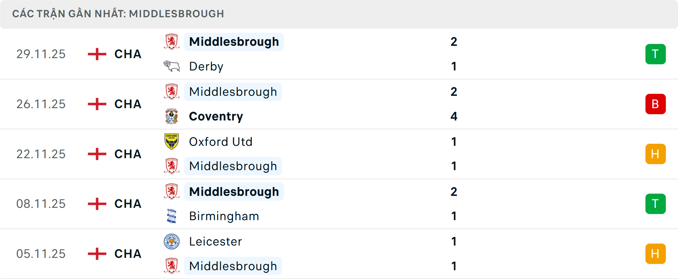Click the green T badge for the Birmingham win
The width and height of the screenshot is (678, 279).
(655, 204)
